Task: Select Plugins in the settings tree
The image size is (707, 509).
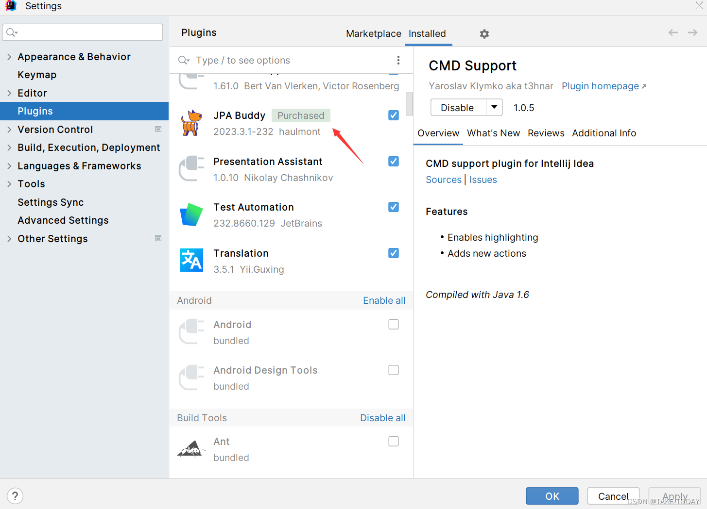Action: click(84, 111)
